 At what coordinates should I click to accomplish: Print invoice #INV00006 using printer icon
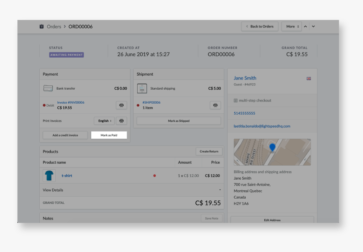(x=121, y=105)
